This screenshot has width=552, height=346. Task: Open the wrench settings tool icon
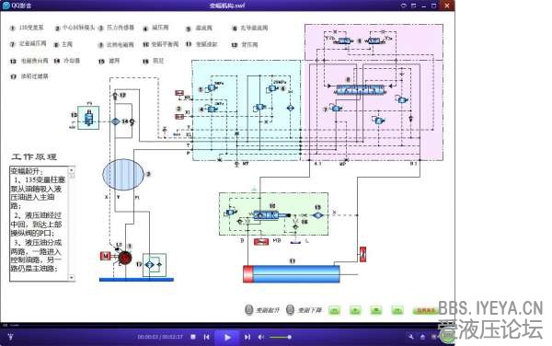pos(411,337)
